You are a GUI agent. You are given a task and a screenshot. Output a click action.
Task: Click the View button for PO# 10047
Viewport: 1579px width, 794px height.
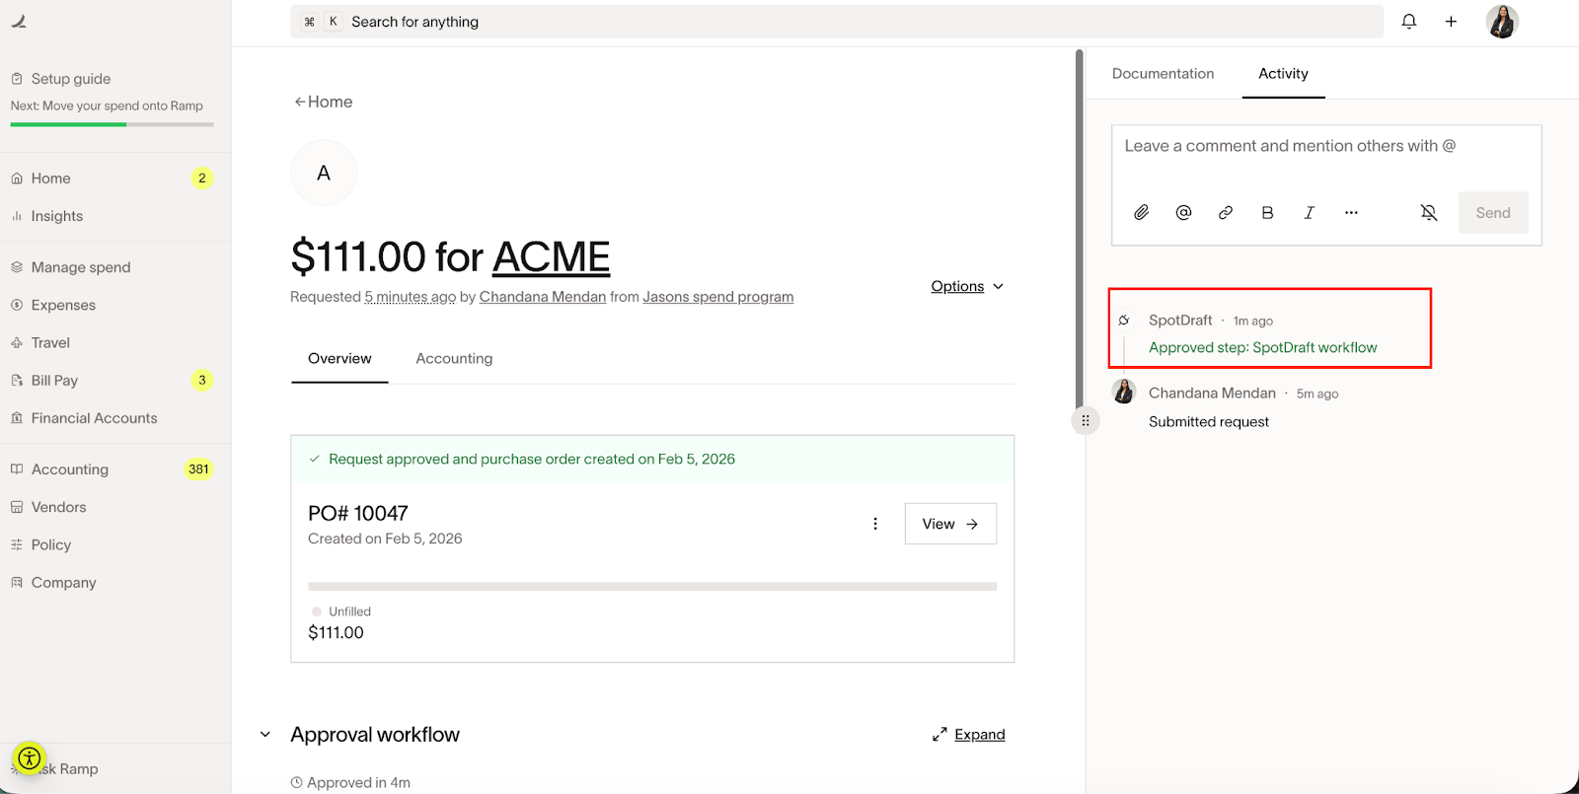[x=949, y=524]
